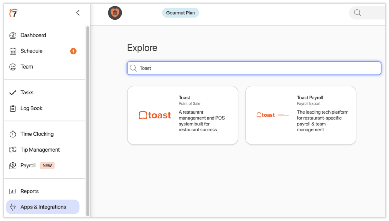This screenshot has width=389, height=221.
Task: Focus the Explore search box containing Toast
Action: click(x=254, y=68)
